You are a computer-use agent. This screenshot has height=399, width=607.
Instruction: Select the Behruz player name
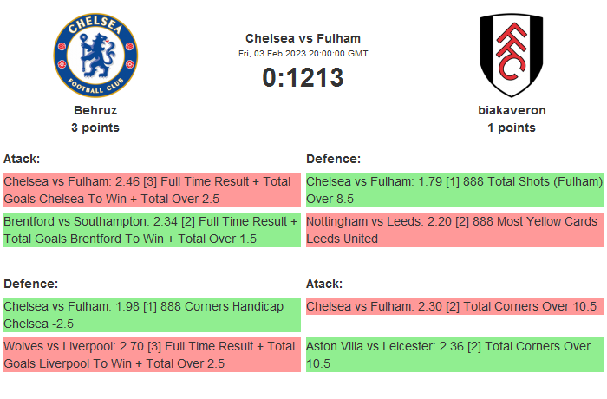pyautogui.click(x=95, y=110)
